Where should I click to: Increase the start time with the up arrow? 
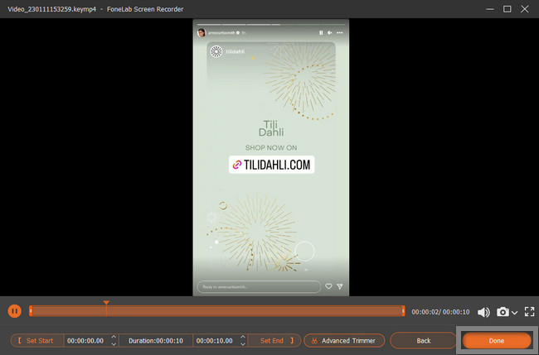(114, 337)
